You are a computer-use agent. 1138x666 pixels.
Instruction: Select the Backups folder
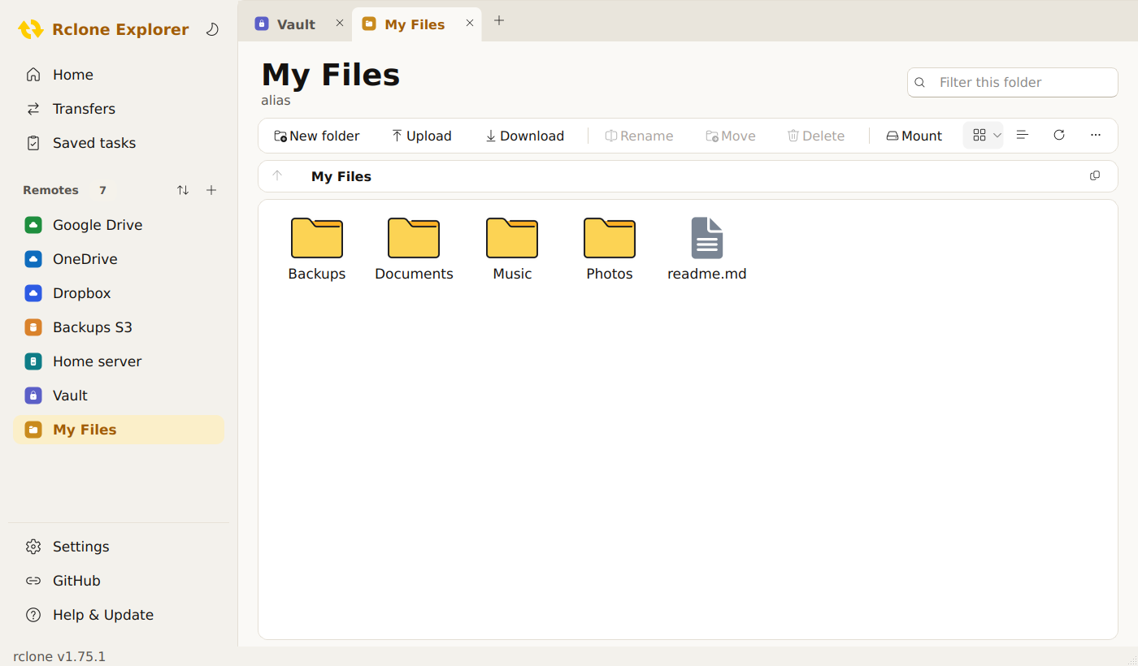[317, 249]
